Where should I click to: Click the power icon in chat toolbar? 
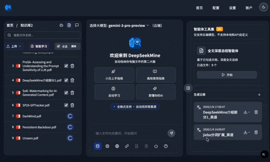(156, 146)
